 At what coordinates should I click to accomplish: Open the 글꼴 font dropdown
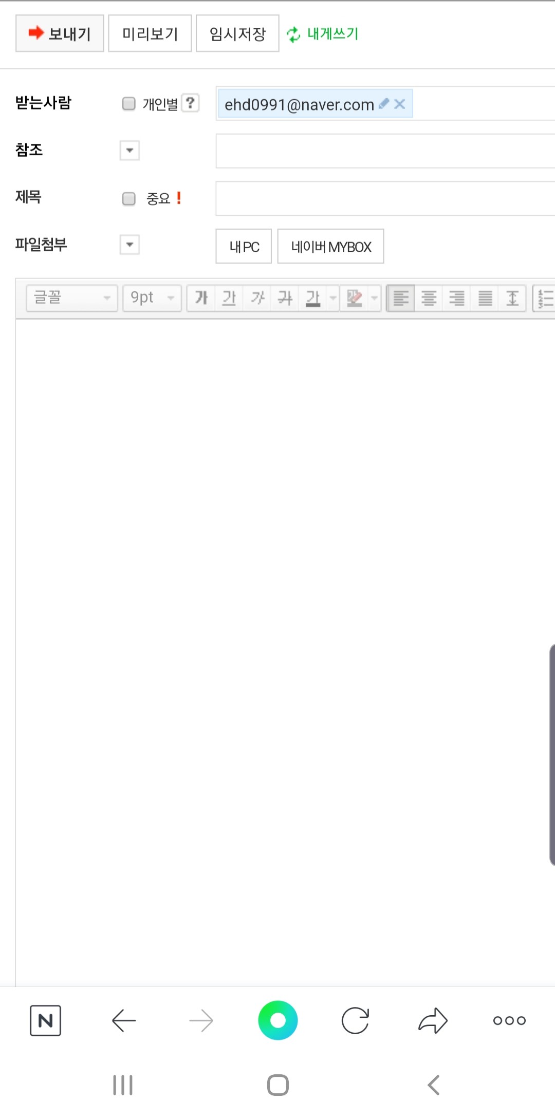[72, 298]
